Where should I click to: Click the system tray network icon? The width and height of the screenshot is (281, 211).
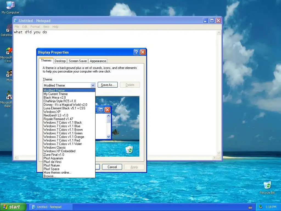pyautogui.click(x=261, y=207)
